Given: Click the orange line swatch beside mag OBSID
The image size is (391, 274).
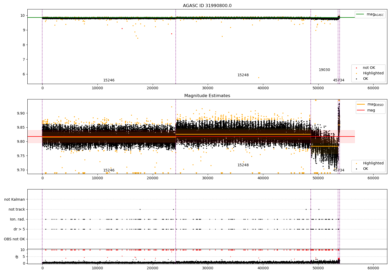Looking at the screenshot, I should (361, 104).
